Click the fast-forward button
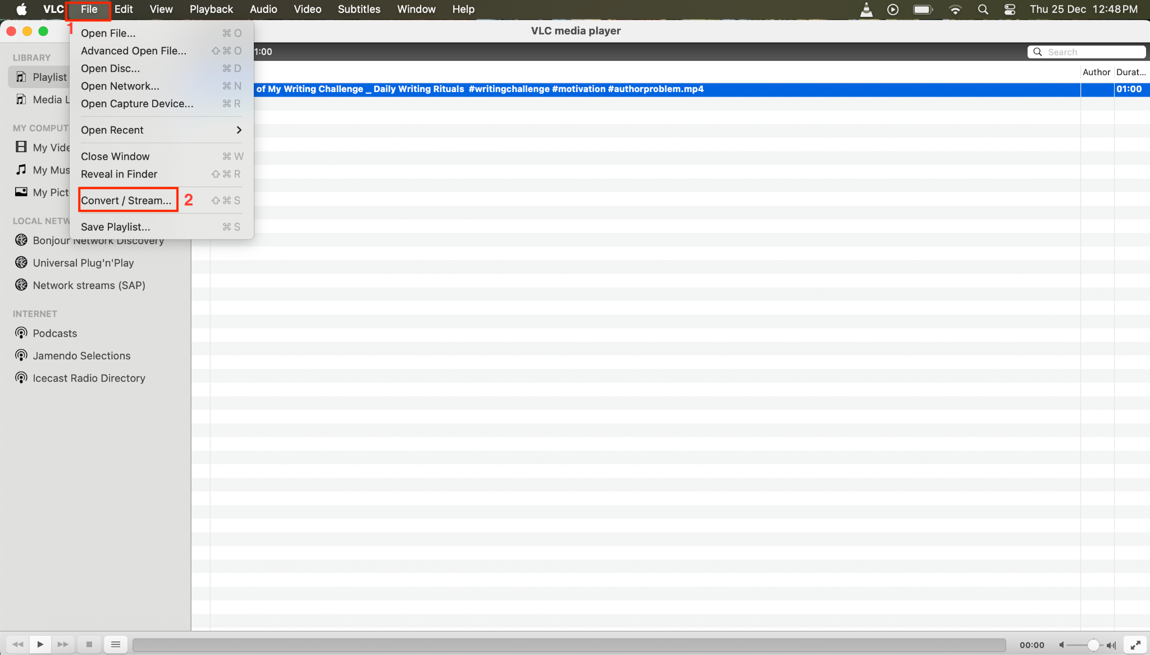Viewport: 1150px width, 655px height. (62, 644)
